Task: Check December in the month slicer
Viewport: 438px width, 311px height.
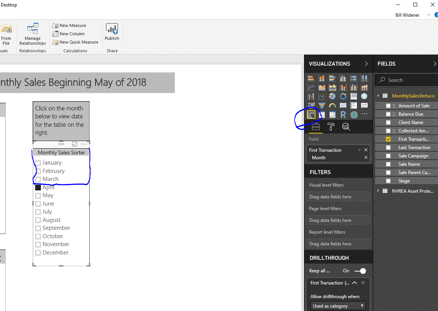Action: pos(38,253)
